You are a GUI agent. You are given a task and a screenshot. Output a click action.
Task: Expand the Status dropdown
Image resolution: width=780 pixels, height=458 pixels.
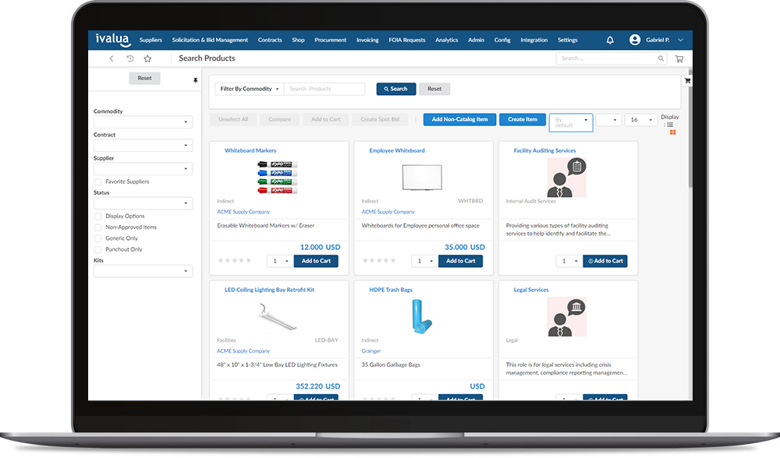[x=144, y=203]
